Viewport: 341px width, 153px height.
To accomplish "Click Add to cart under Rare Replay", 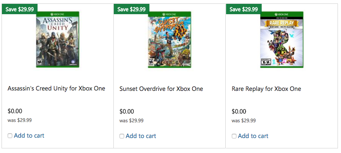I will point(253,136).
